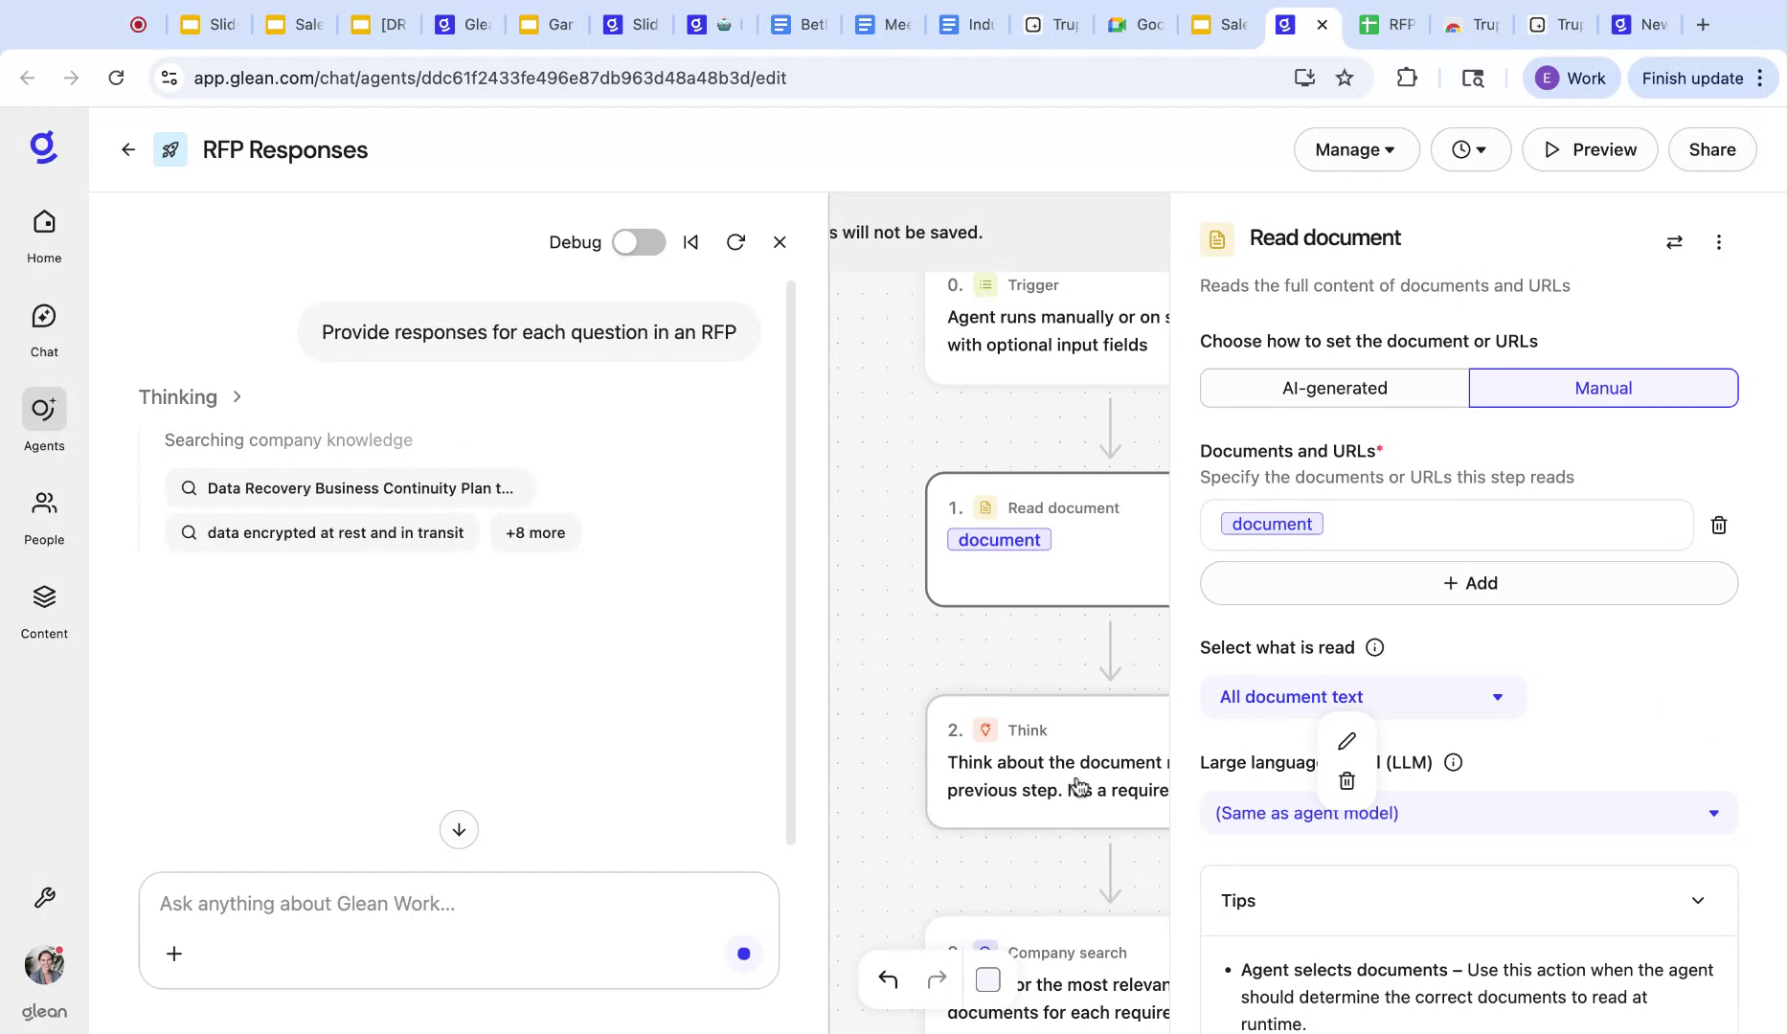
Task: Enable the Debug toggle
Action: (x=638, y=242)
